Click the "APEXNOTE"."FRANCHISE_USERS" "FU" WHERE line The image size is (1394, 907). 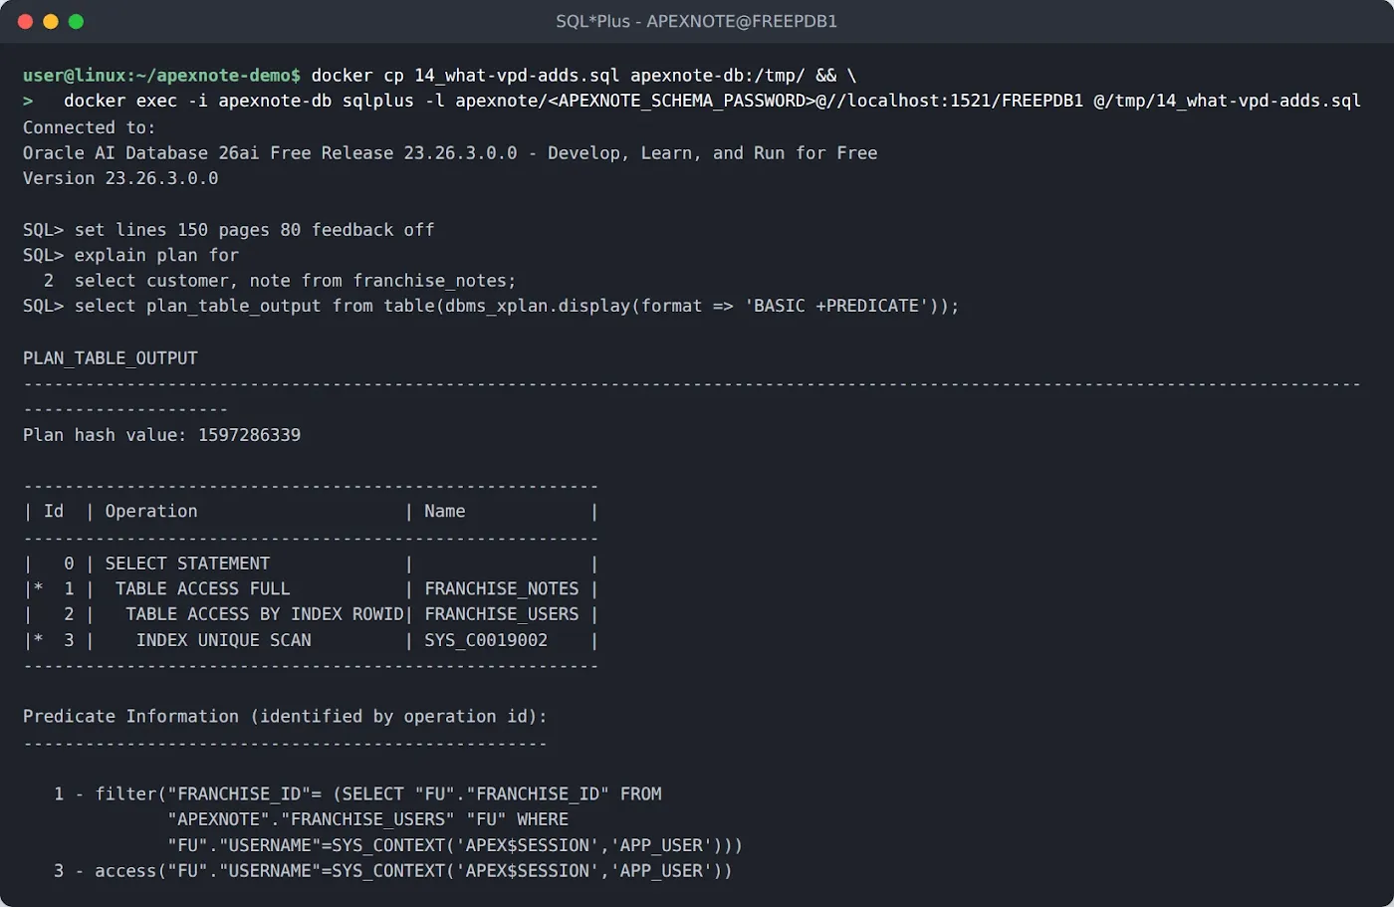tap(367, 819)
